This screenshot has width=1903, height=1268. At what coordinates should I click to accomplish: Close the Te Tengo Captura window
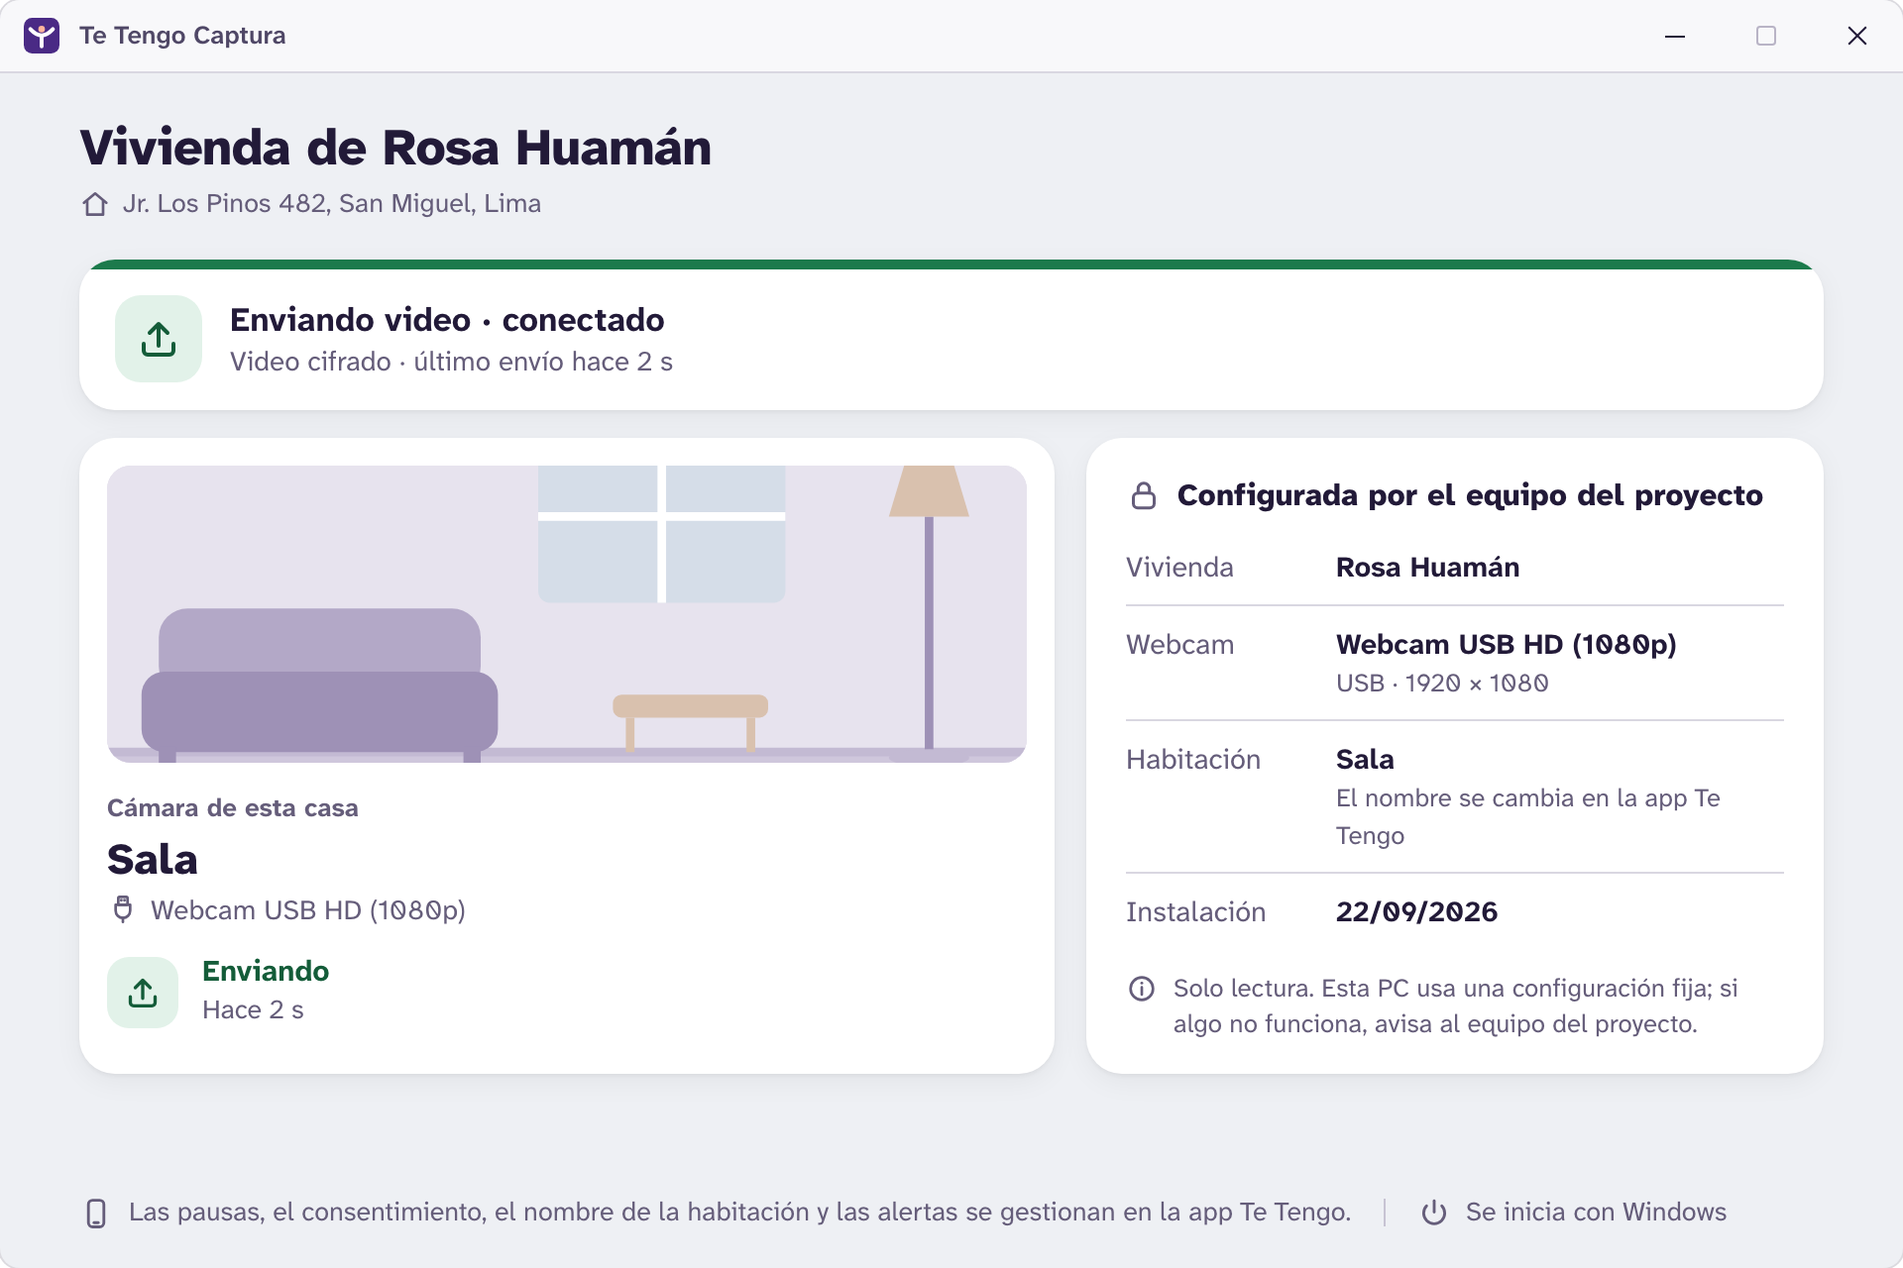(x=1857, y=36)
